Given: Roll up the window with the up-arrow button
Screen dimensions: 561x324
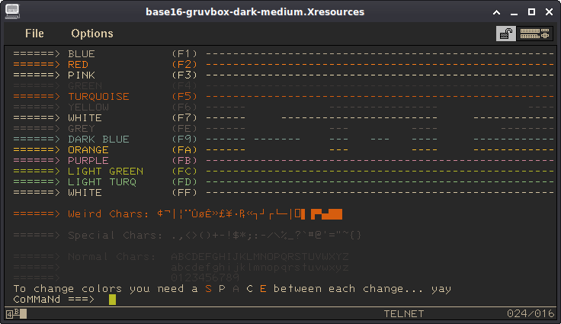Looking at the screenshot, I should (x=497, y=12).
